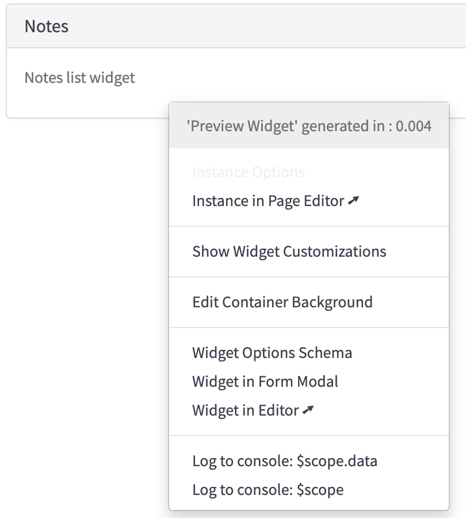
Task: Open Instance in Page Editor
Action: pyautogui.click(x=268, y=201)
